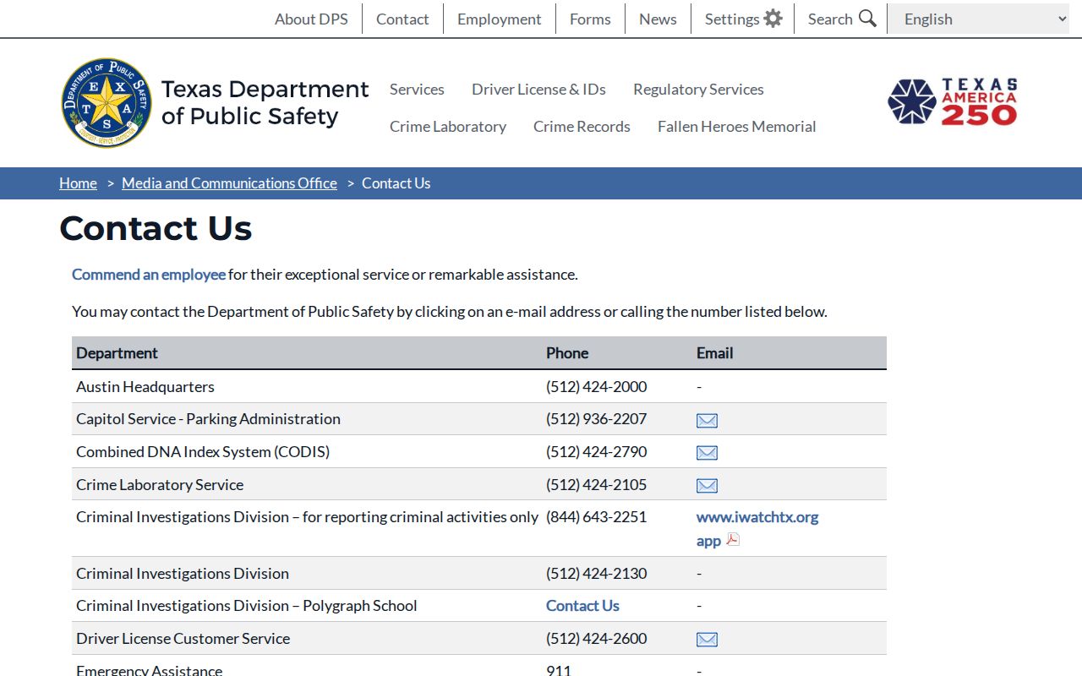Screen dimensions: 1082x676
Task: Open the About DPS menu item
Action: [x=311, y=19]
